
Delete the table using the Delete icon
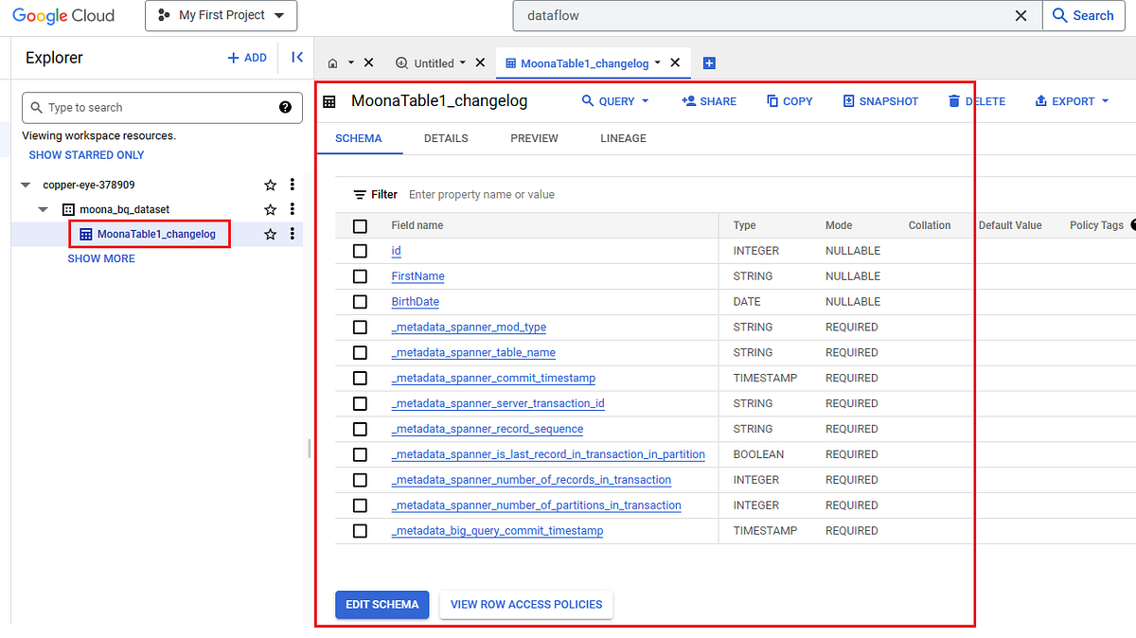pyautogui.click(x=954, y=100)
